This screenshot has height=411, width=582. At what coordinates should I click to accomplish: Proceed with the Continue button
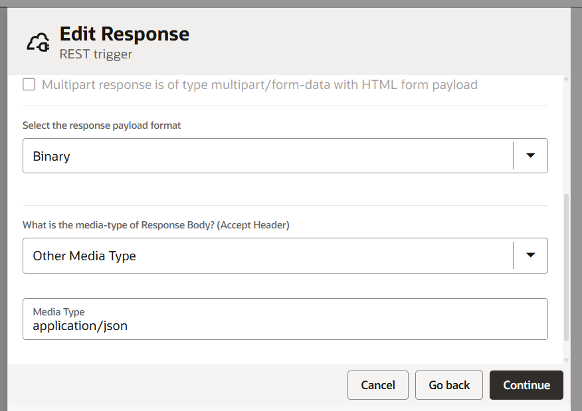click(x=526, y=385)
